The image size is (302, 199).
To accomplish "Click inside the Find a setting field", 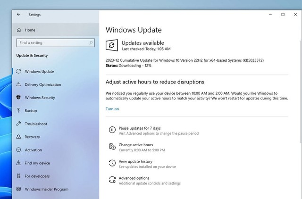I will tap(56, 43).
